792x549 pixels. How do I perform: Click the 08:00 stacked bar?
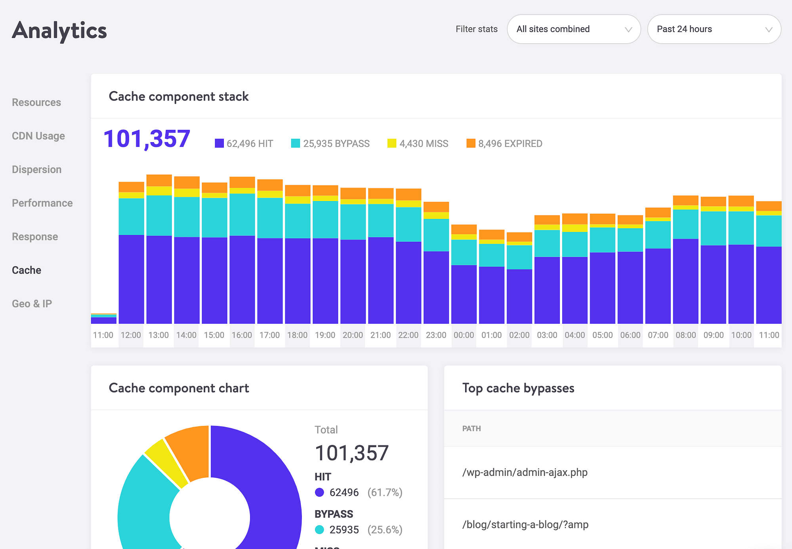coord(686,260)
